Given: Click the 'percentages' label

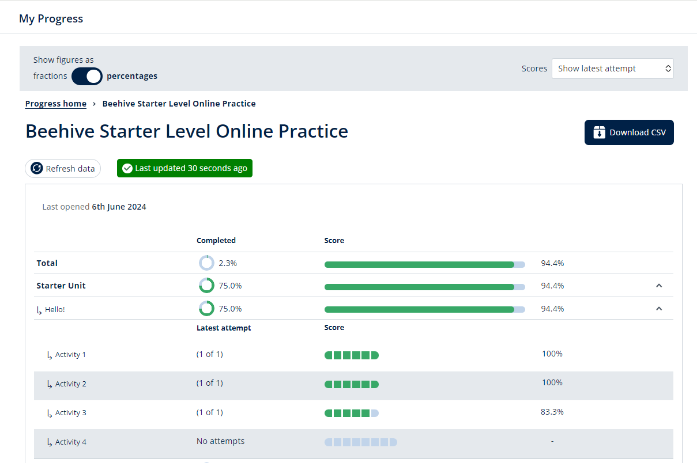Looking at the screenshot, I should (132, 76).
